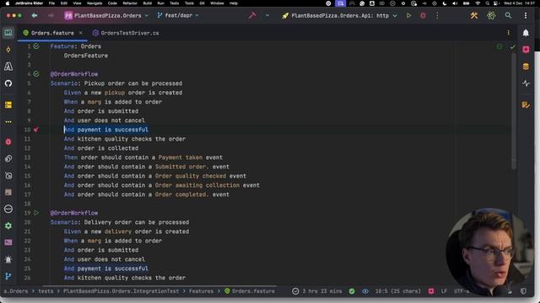Click the green check status bar icon
Viewport: 540px width, 303px height.
click(352, 291)
